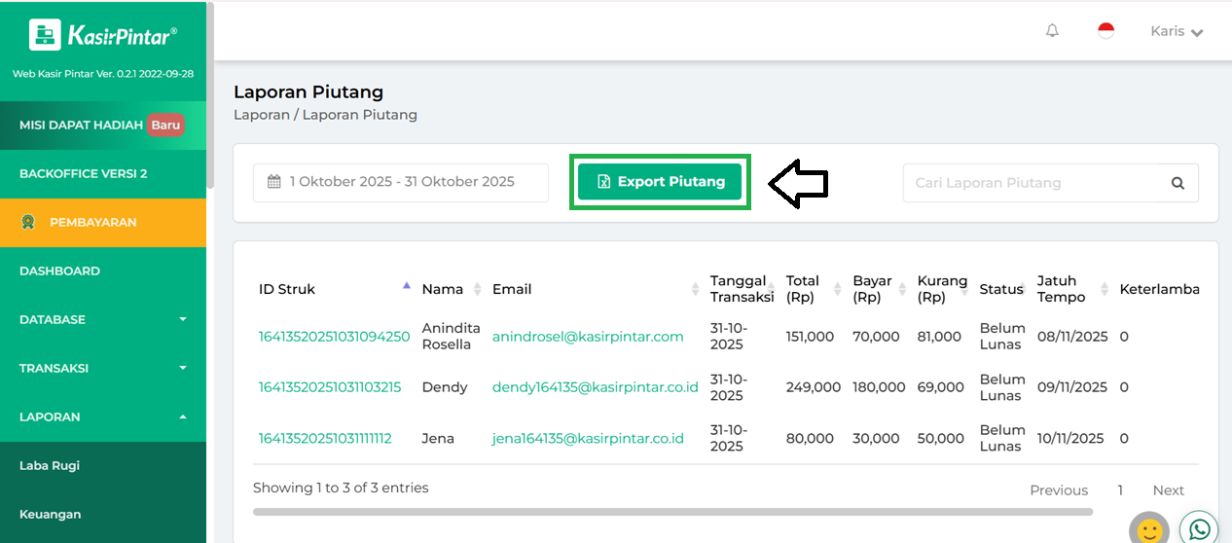The height and width of the screenshot is (543, 1232).
Task: Click the dendy164135@kasirpintar.co.id email link
Action: pyautogui.click(x=595, y=387)
